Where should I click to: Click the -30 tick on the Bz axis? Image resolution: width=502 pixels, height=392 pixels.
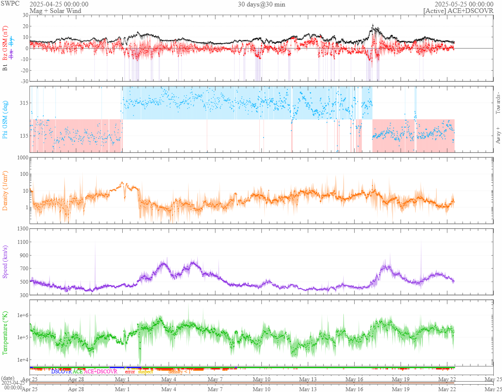[x=24, y=81]
